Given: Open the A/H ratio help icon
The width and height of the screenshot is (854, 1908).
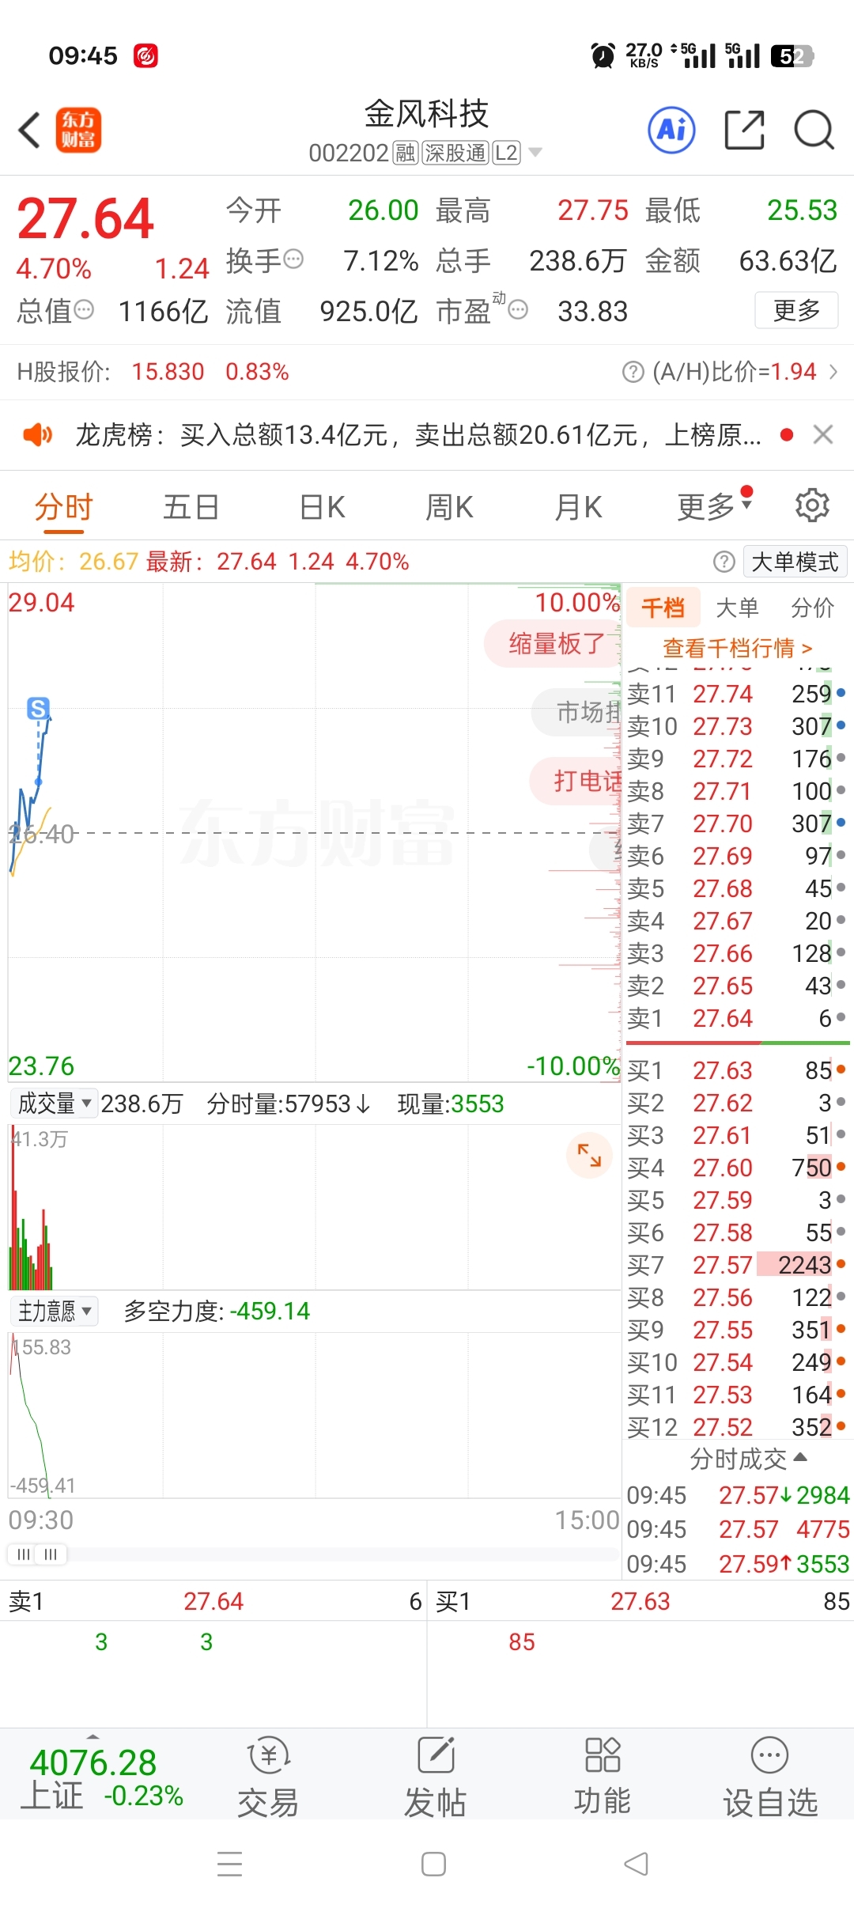Looking at the screenshot, I should (x=633, y=371).
